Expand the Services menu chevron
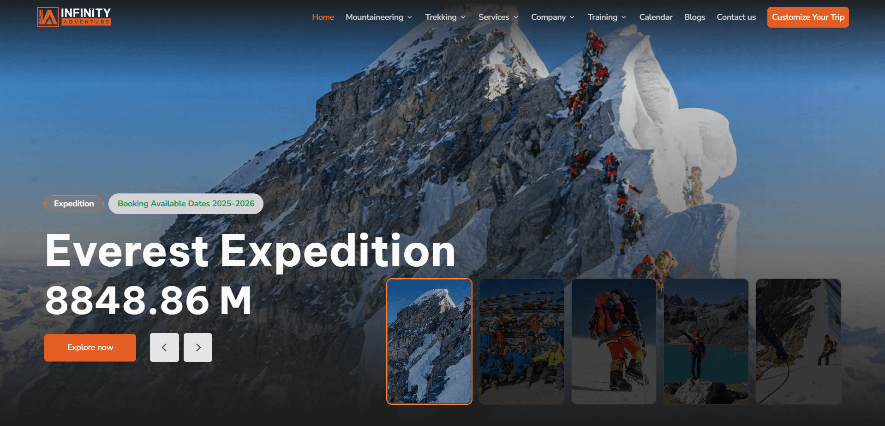The image size is (885, 426). 516,17
